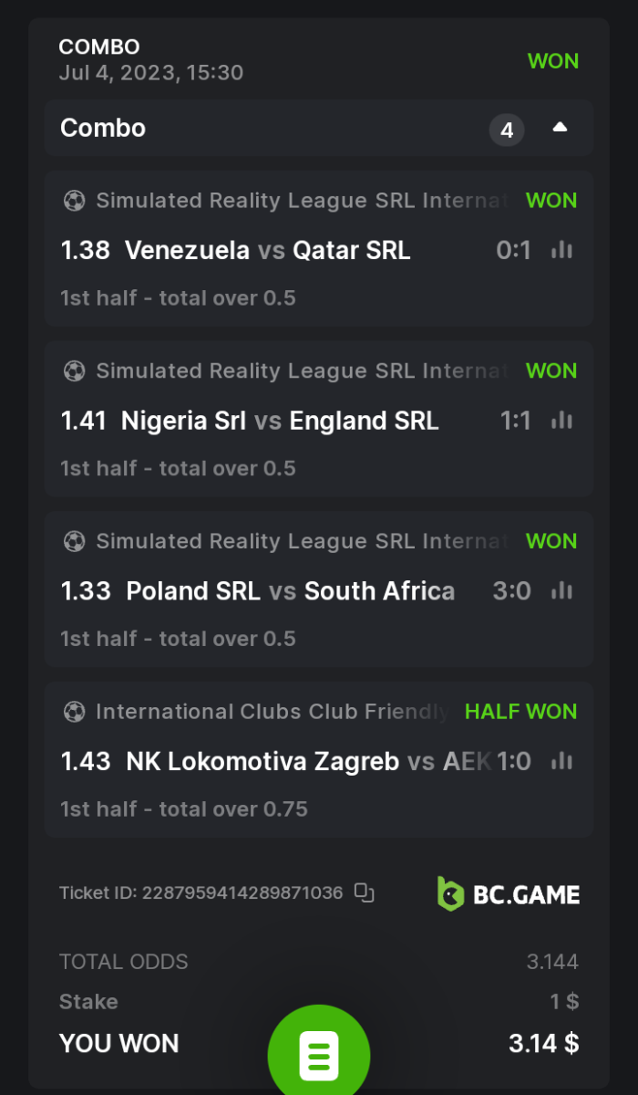
Task: Open statistics for Venezuela vs Qatar SRL
Action: click(x=561, y=249)
